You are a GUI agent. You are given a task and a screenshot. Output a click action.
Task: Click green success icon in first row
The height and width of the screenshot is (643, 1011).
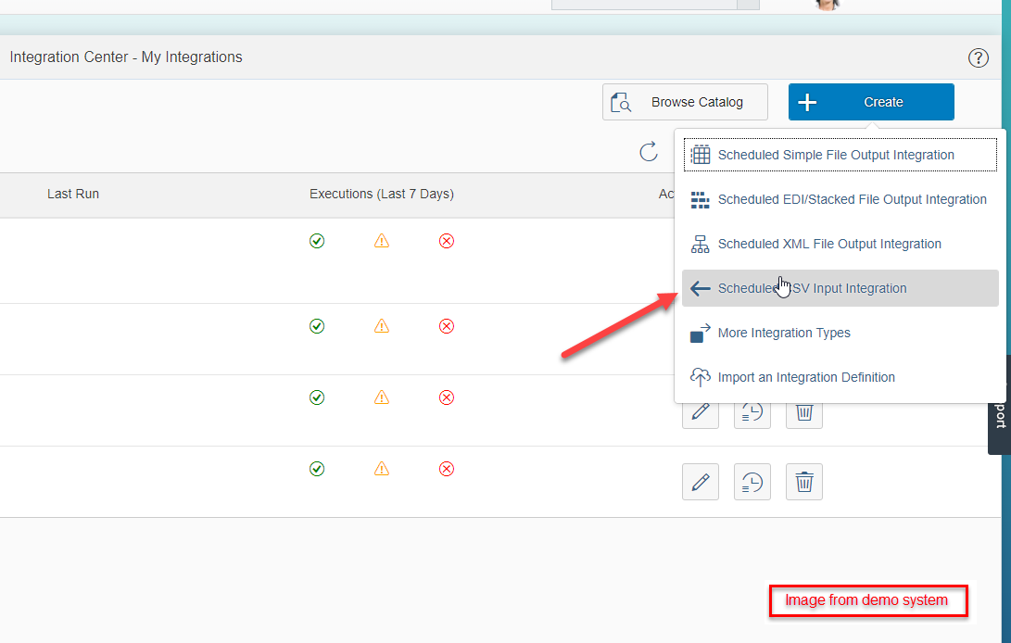(317, 241)
